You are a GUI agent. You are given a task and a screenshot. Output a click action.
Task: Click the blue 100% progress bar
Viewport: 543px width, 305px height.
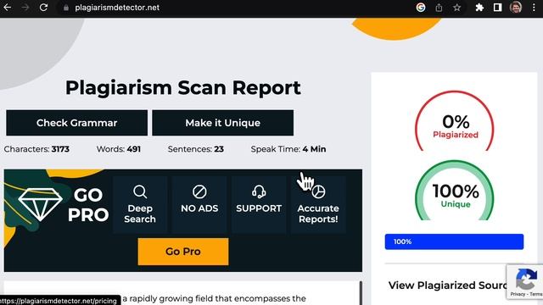pos(455,241)
